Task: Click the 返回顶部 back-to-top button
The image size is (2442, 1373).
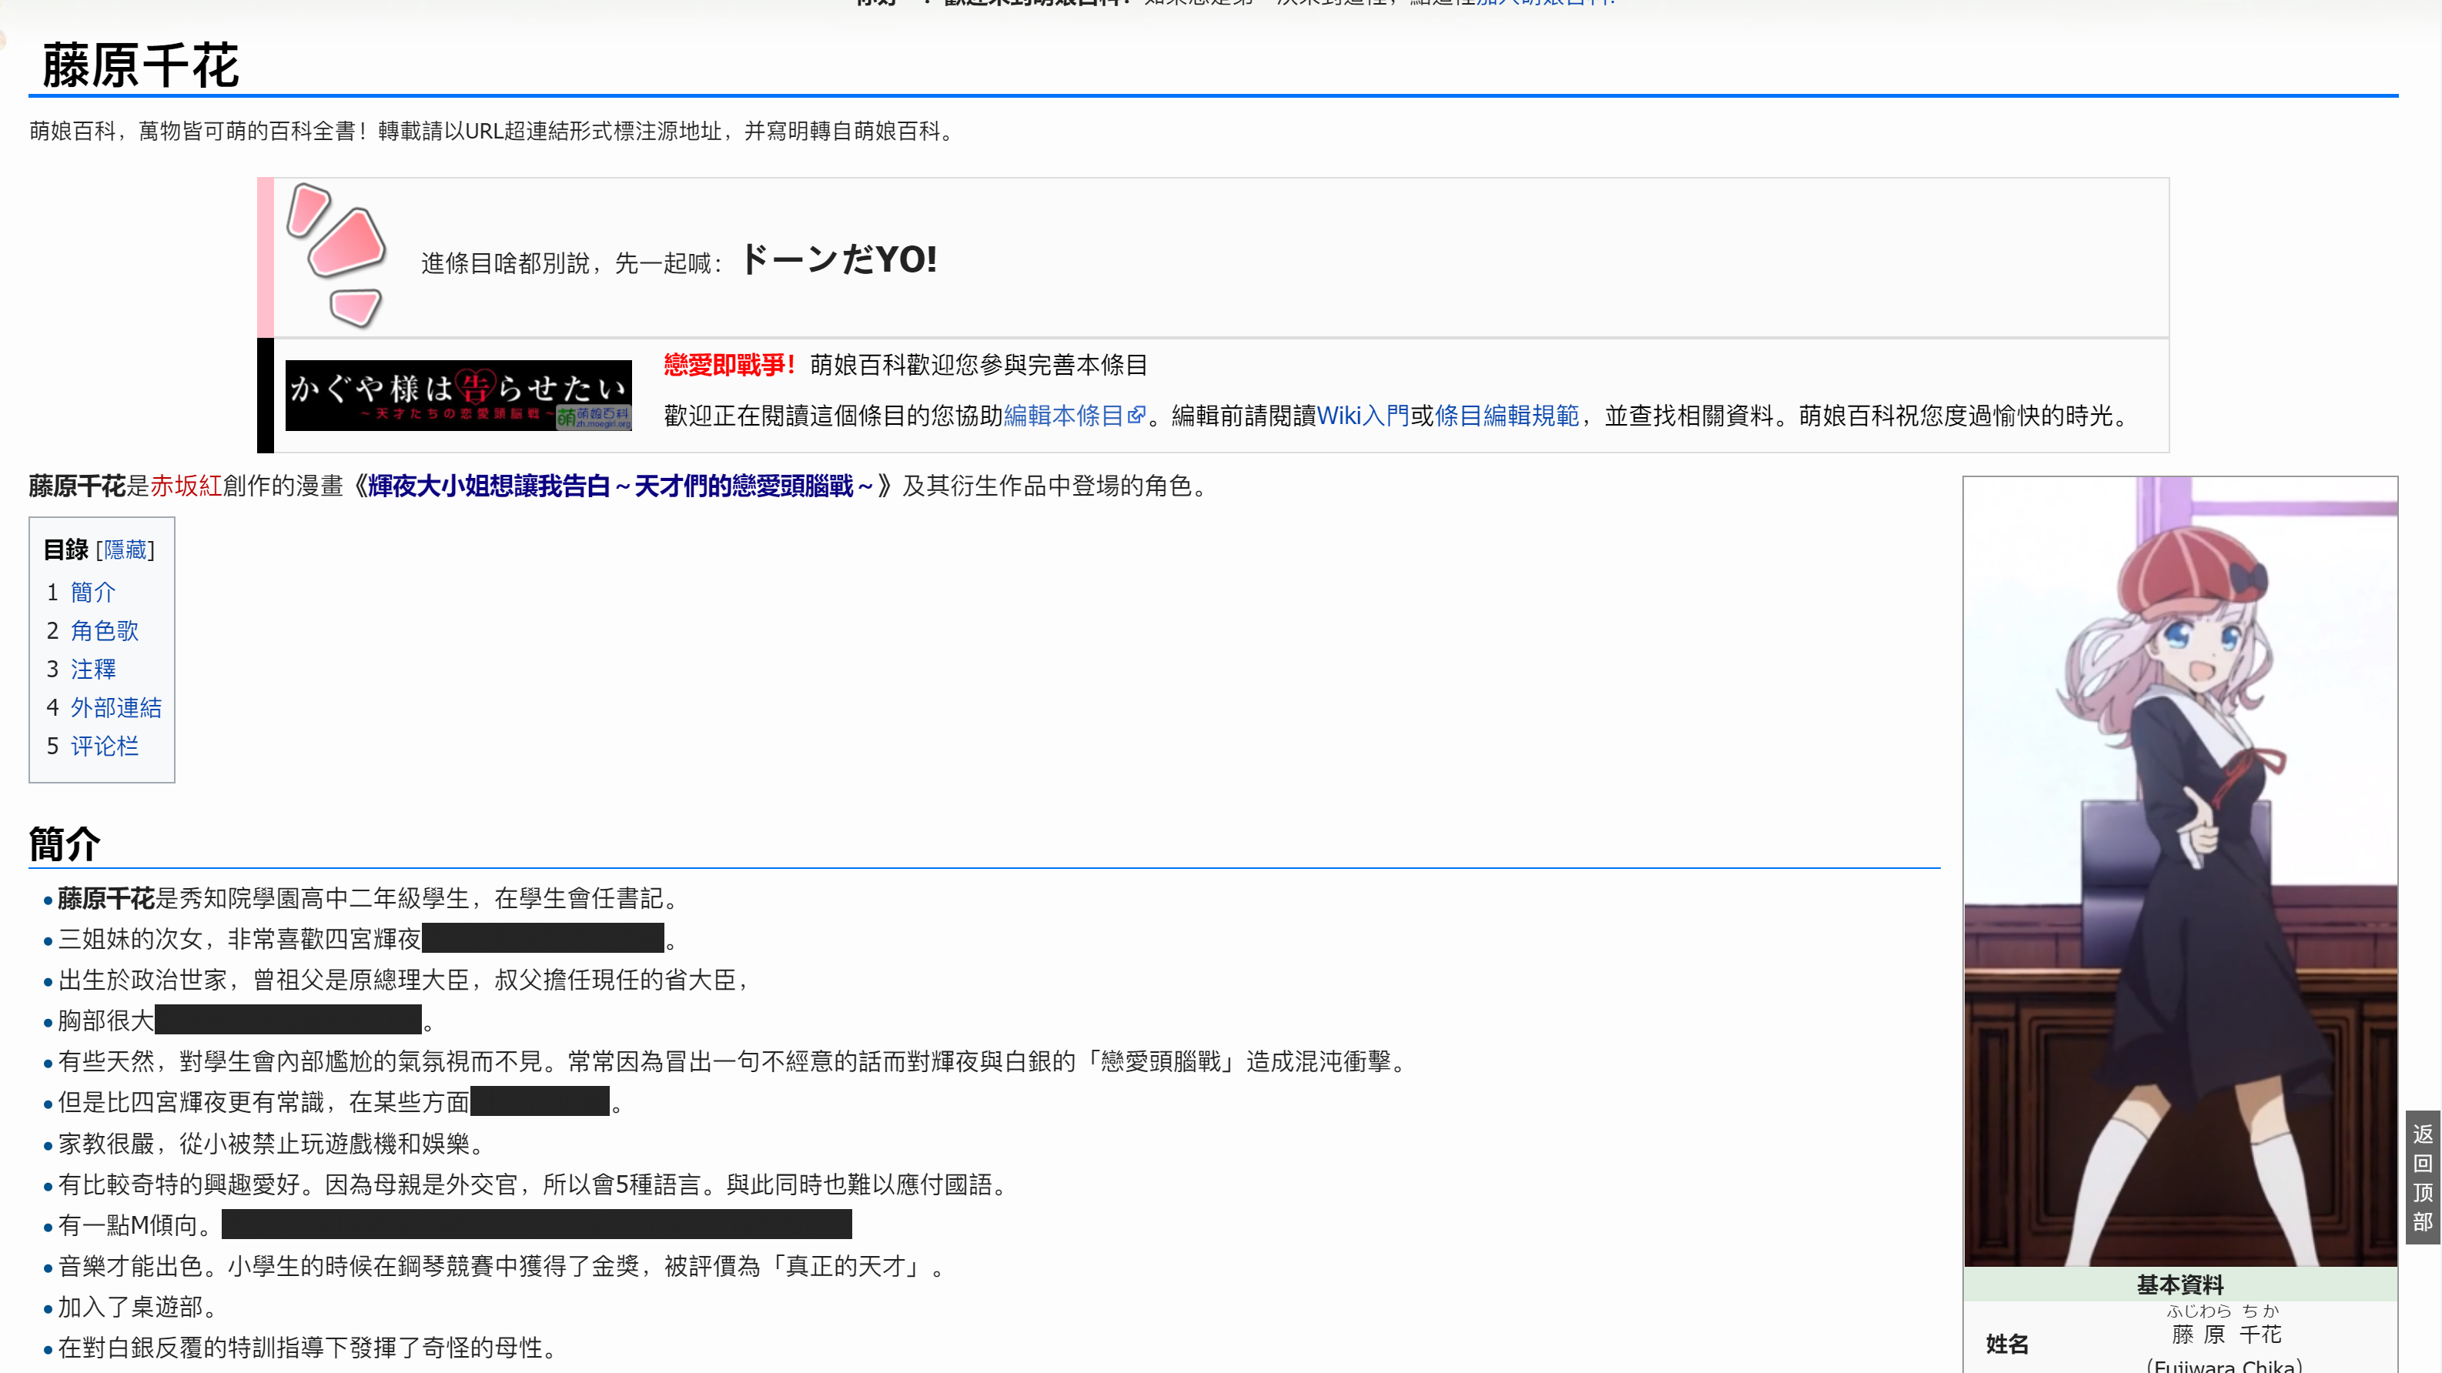Action: (x=2422, y=1177)
